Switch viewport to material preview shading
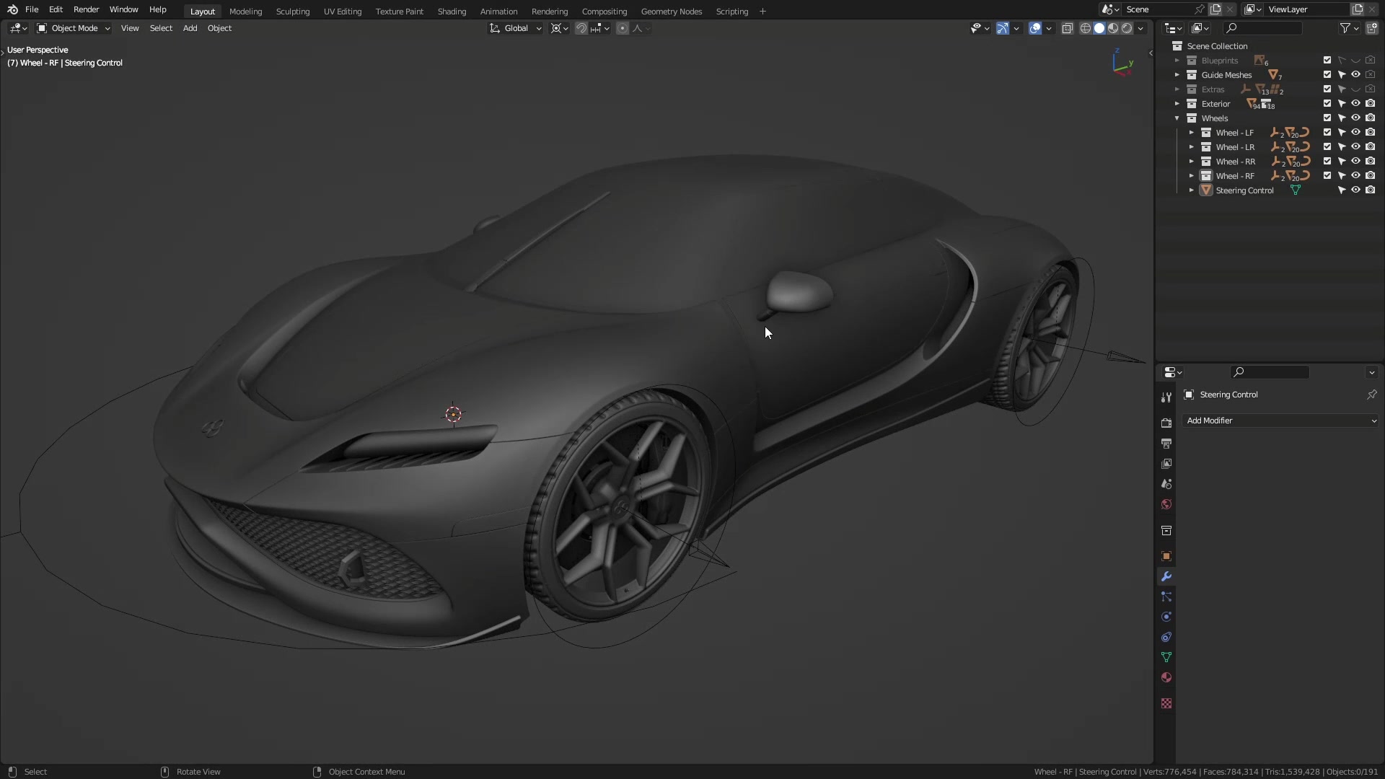The height and width of the screenshot is (779, 1385). point(1113,28)
